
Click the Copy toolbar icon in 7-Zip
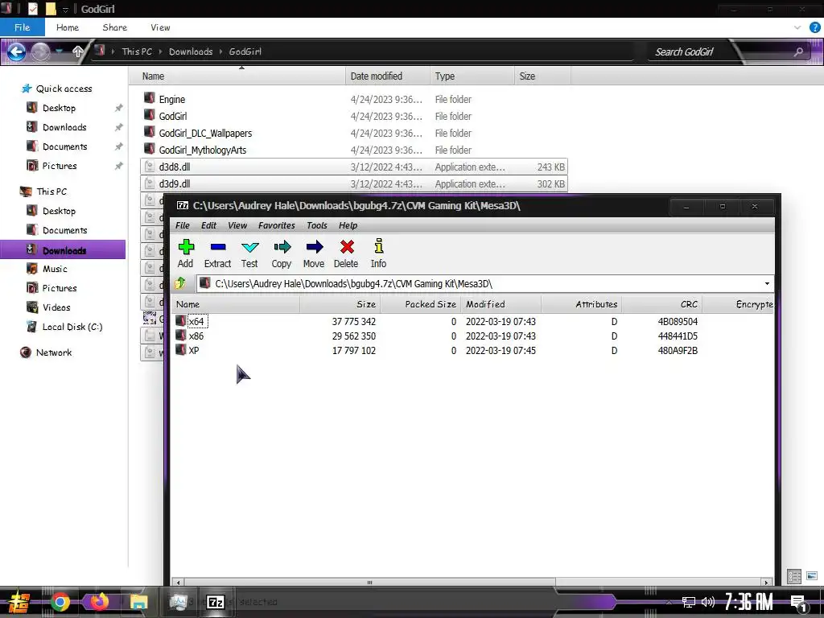coord(281,253)
